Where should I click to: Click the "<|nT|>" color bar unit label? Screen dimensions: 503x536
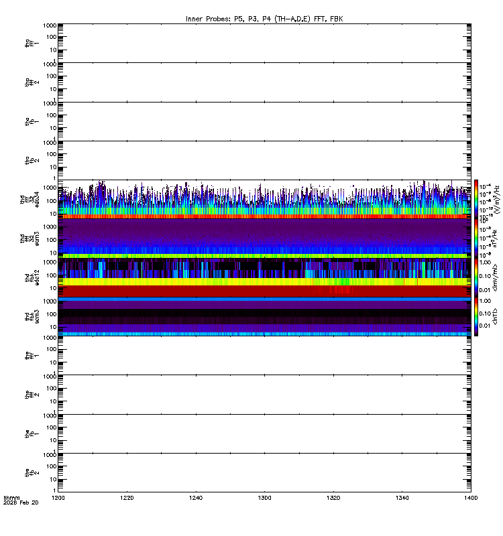pos(495,316)
